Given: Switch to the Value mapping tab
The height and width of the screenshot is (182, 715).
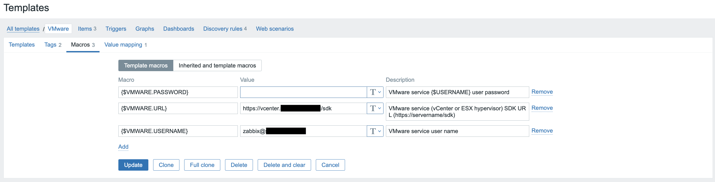Looking at the screenshot, I should coord(125,45).
